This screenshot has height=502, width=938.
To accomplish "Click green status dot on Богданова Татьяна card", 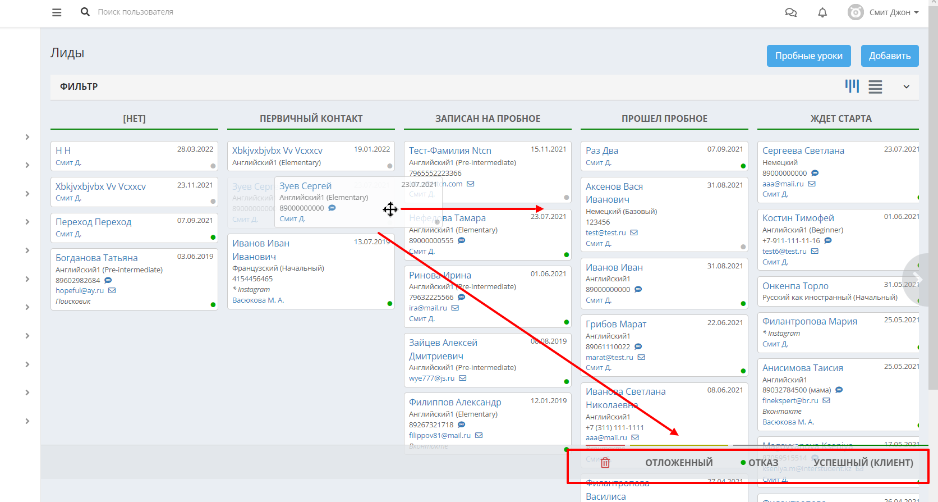I will (213, 304).
